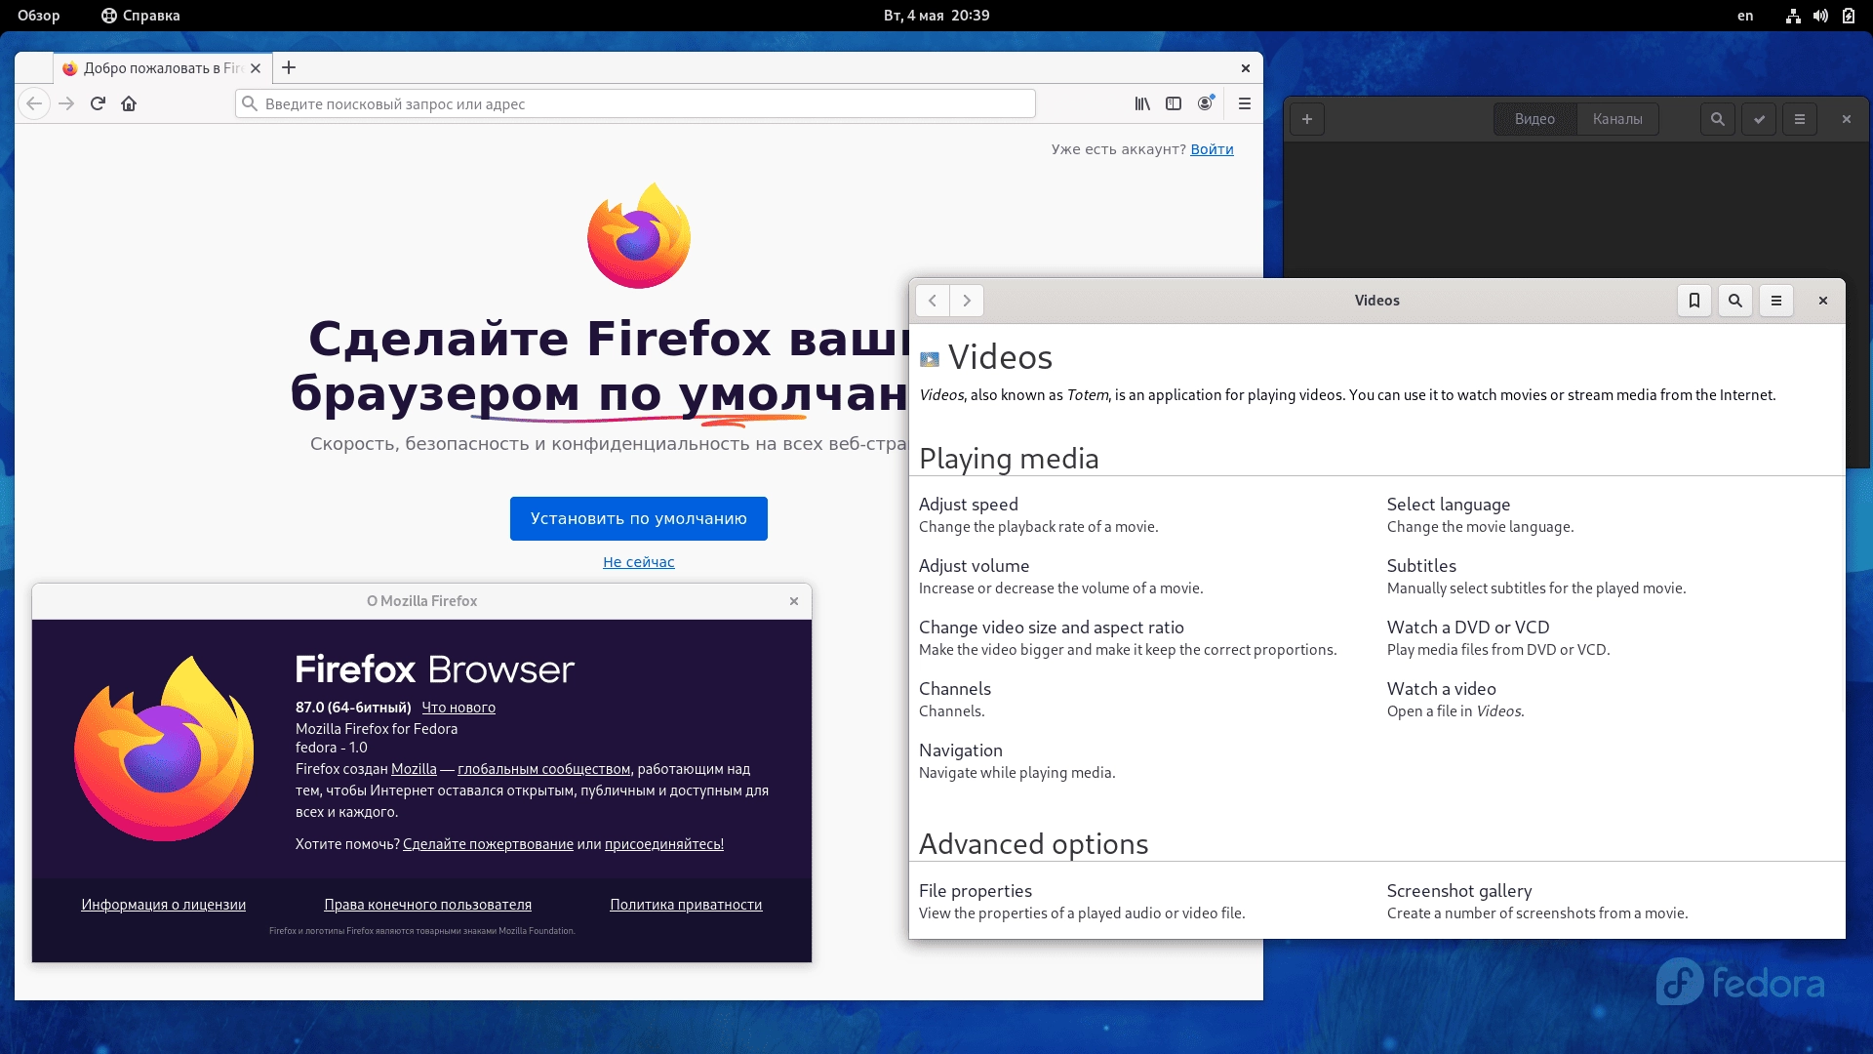Open the Navigation help topic
Image resolution: width=1873 pixels, height=1054 pixels.
[x=961, y=750]
